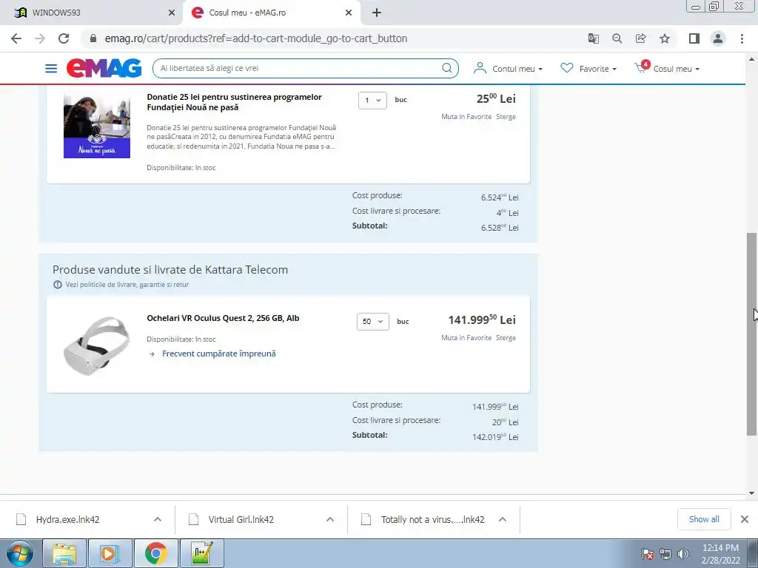Screen dimensions: 758x568
Task: Click the browser address bar URL
Action: pyautogui.click(x=255, y=38)
